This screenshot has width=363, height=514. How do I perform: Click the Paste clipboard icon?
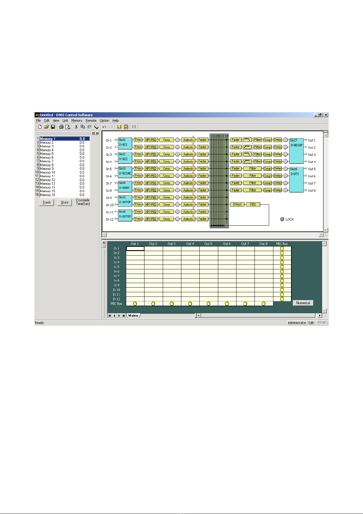(x=90, y=127)
